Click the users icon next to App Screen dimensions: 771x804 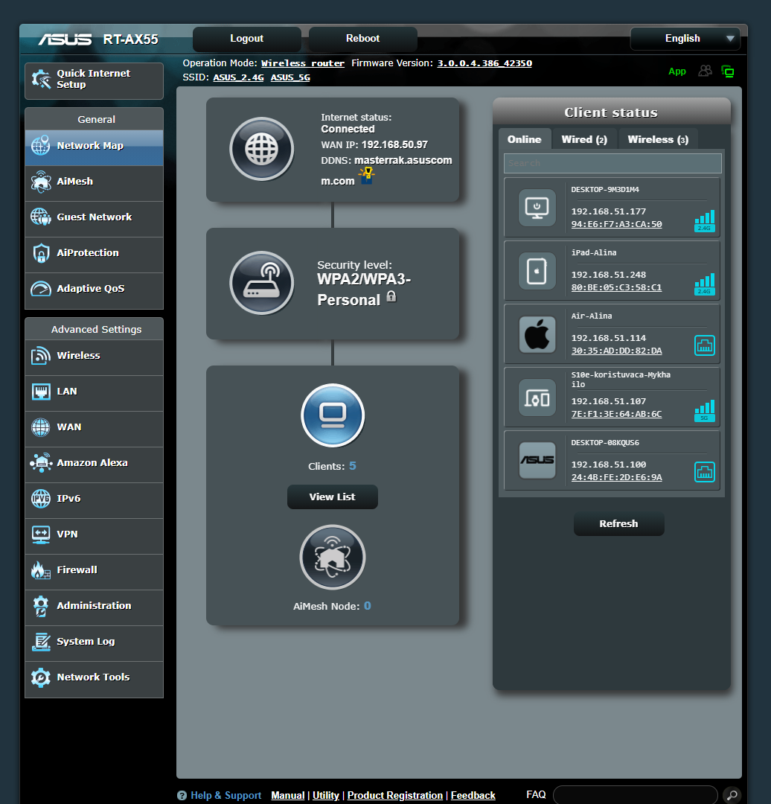point(706,71)
